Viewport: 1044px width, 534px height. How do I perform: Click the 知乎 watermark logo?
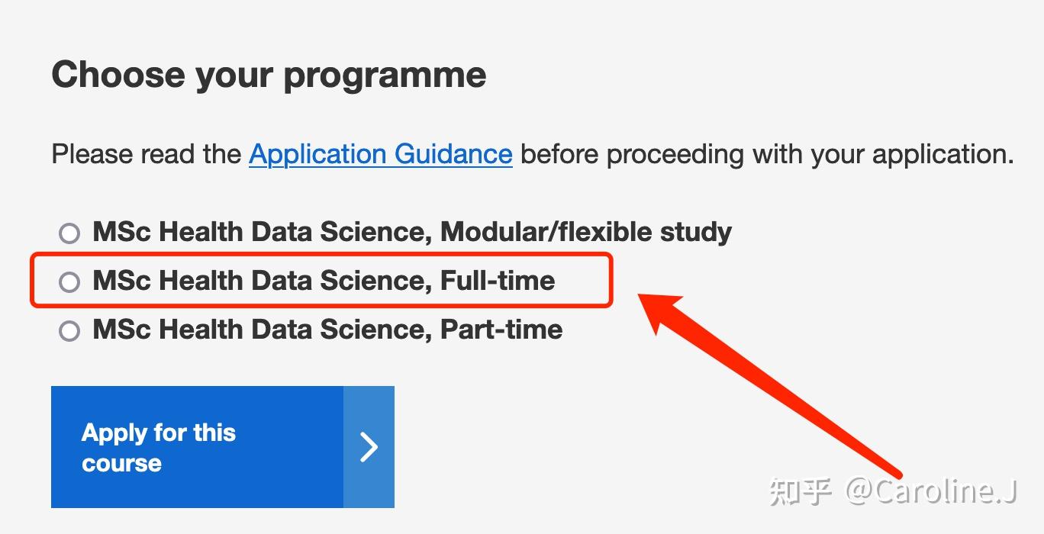[800, 491]
